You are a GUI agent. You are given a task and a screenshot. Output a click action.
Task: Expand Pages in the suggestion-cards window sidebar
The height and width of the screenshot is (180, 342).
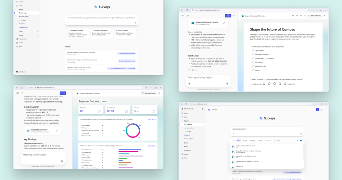[x=37, y=35]
